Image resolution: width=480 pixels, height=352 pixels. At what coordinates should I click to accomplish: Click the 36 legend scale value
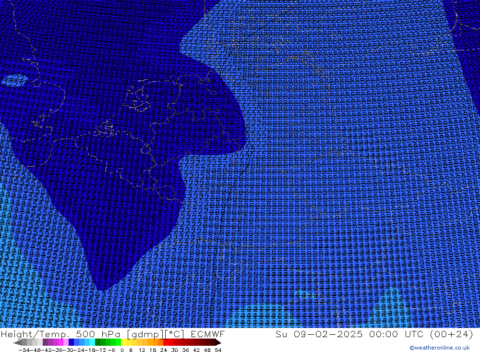click(185, 350)
